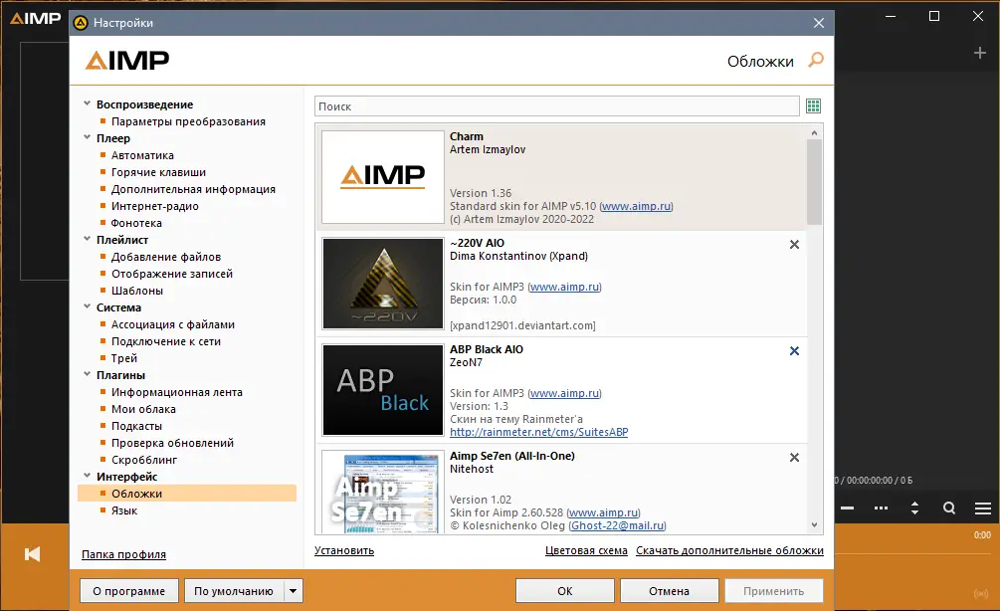
Task: Switch skin list to grid view
Action: coord(813,105)
